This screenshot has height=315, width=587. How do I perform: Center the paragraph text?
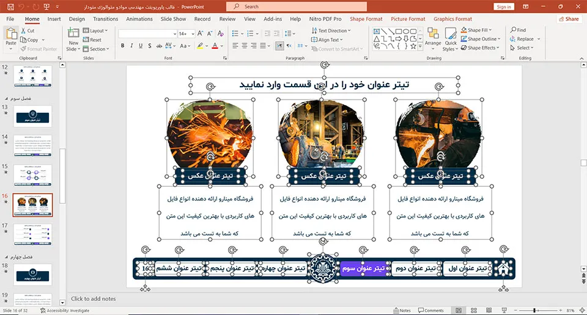(245, 46)
